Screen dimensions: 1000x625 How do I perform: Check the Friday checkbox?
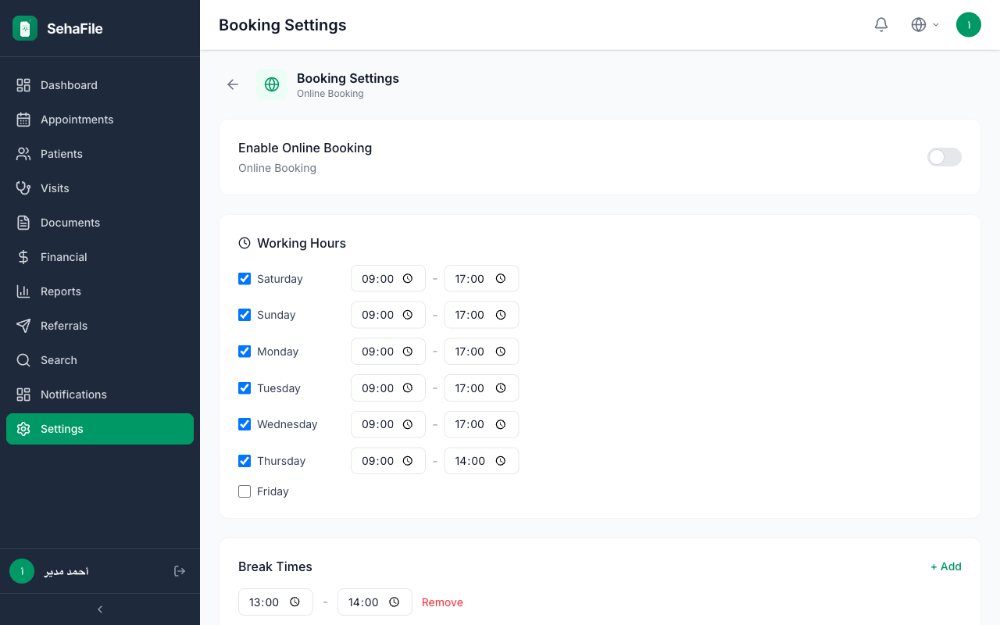245,491
